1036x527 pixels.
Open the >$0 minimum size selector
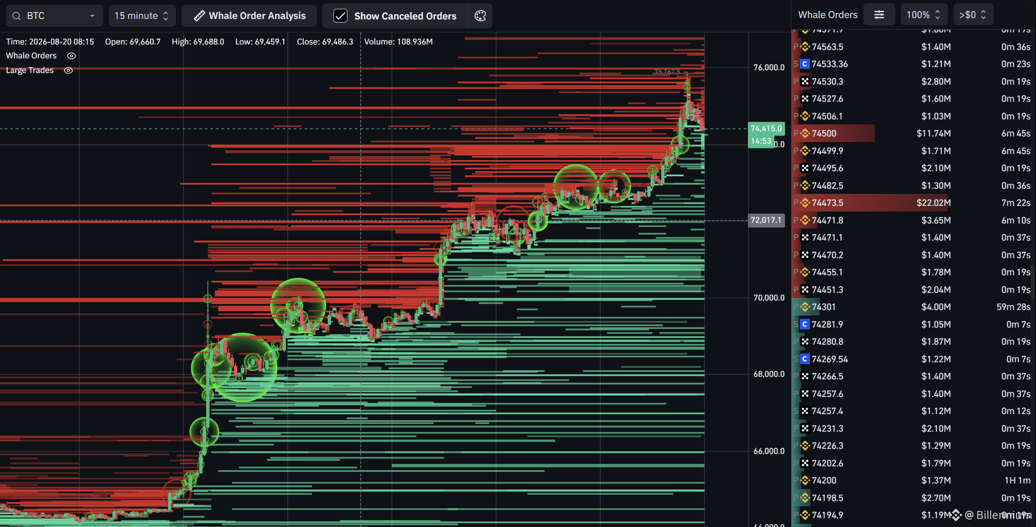[x=973, y=15]
